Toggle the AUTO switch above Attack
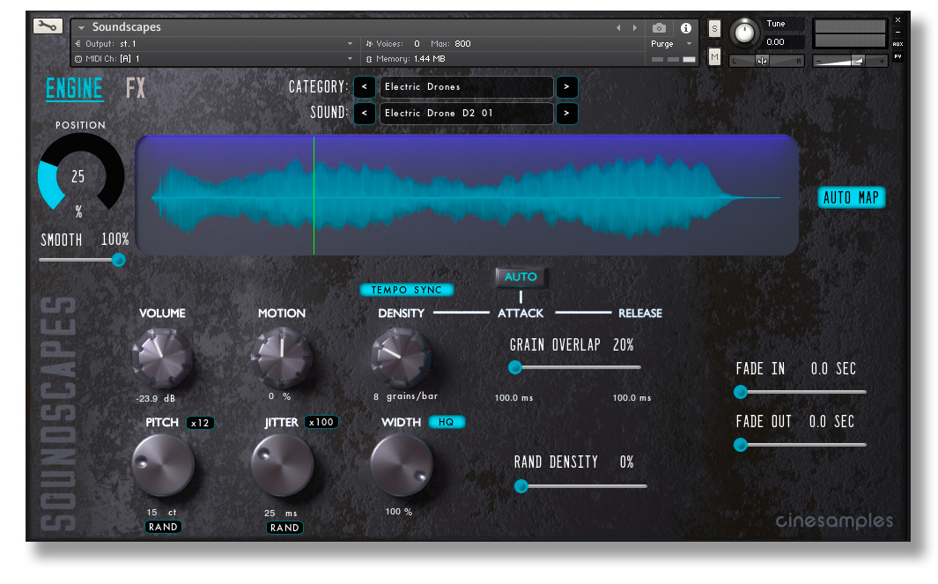Image resolution: width=938 pixels, height=584 pixels. click(x=521, y=275)
